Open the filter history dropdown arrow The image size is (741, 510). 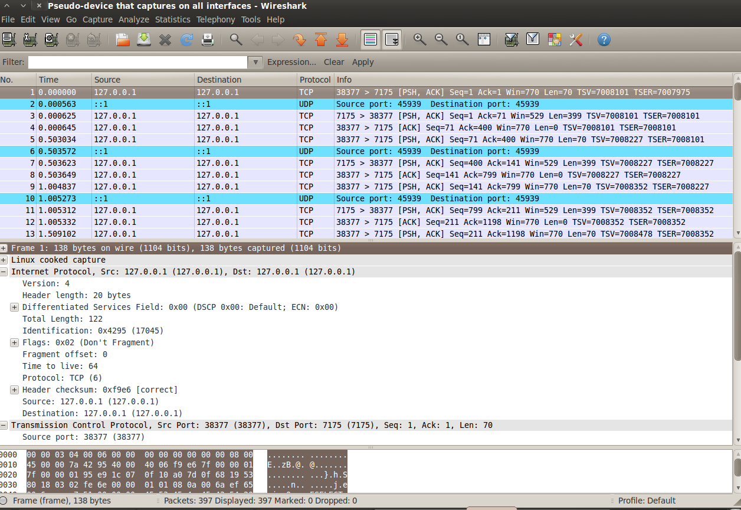pos(255,62)
